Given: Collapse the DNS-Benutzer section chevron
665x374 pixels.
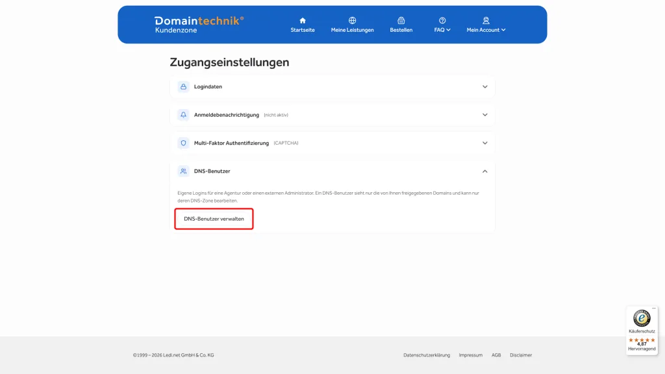Looking at the screenshot, I should click(484, 171).
